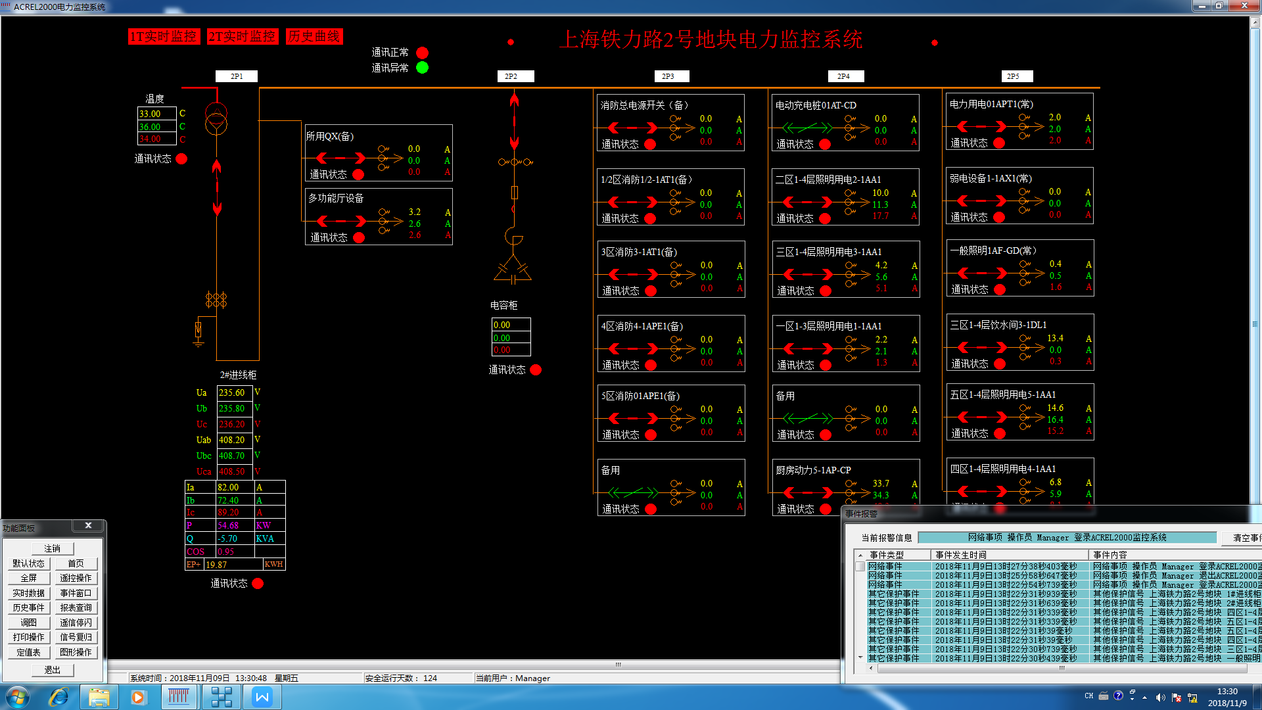Click the 所用QX(备) breaker symbol
This screenshot has width=1262, height=710.
(x=341, y=158)
